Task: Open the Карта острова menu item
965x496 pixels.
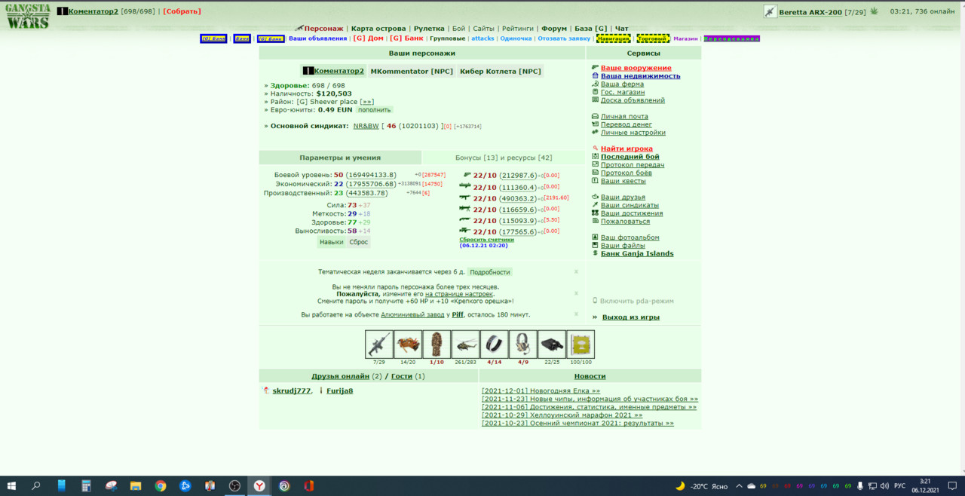Action: (x=379, y=29)
